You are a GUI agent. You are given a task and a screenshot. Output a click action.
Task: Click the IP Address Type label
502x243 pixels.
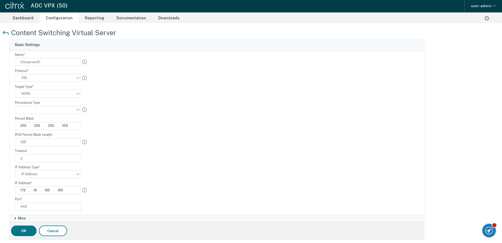point(28,167)
